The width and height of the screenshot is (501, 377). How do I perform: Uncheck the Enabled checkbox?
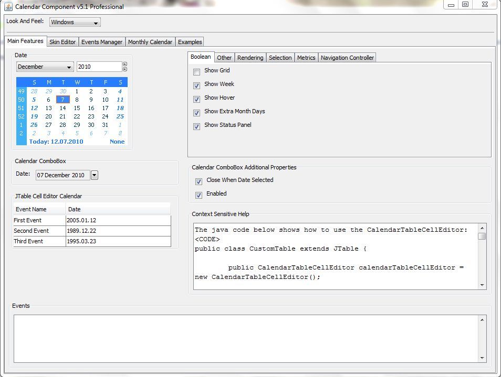click(x=199, y=195)
